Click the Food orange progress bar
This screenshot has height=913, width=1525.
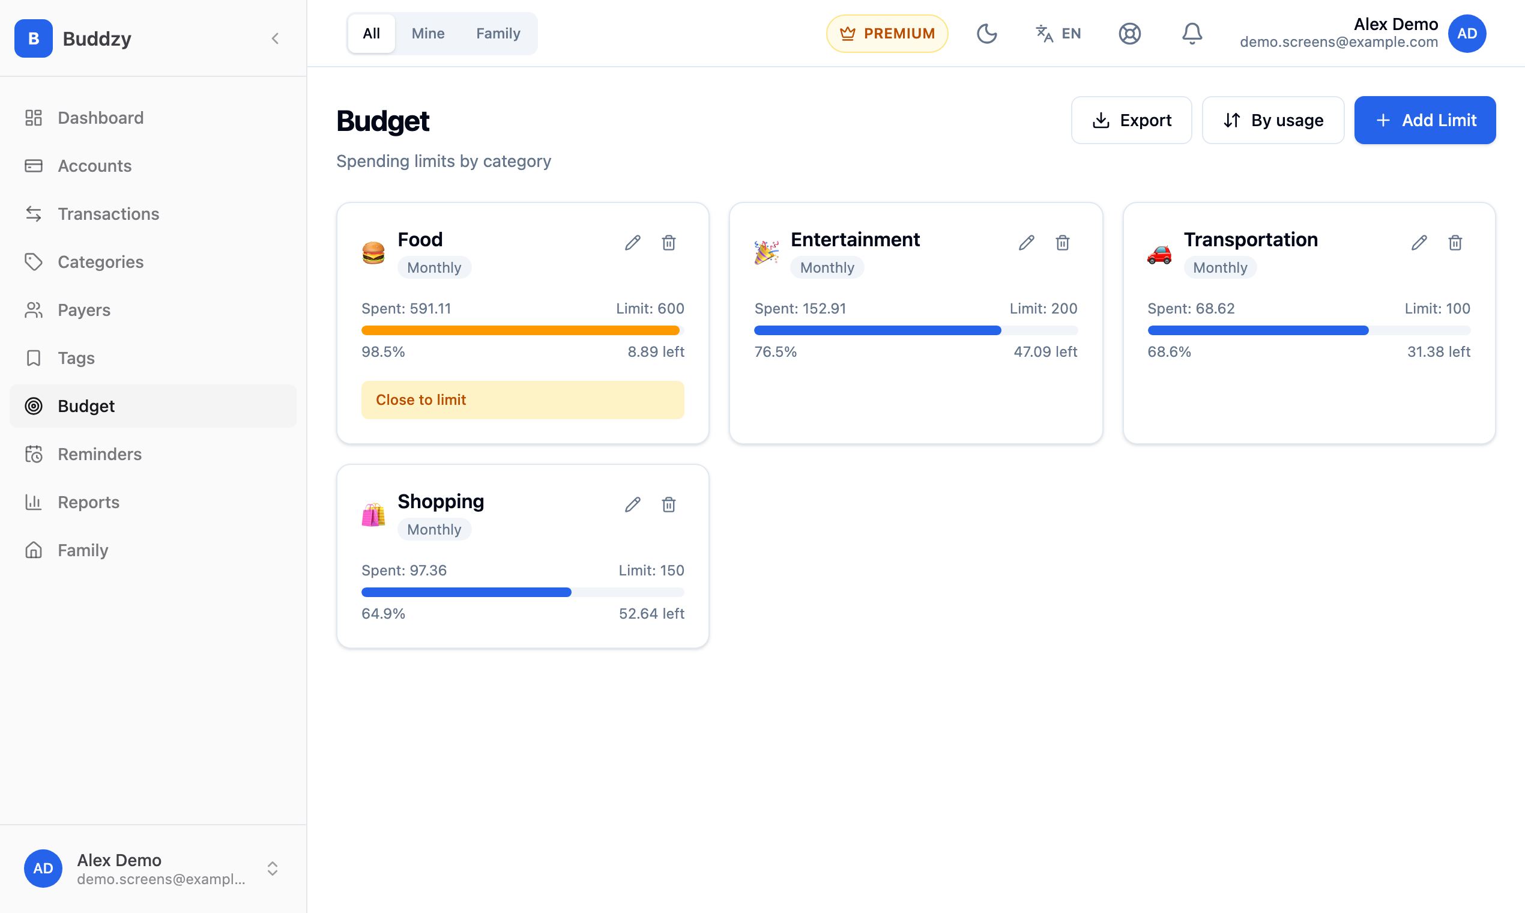pos(523,330)
